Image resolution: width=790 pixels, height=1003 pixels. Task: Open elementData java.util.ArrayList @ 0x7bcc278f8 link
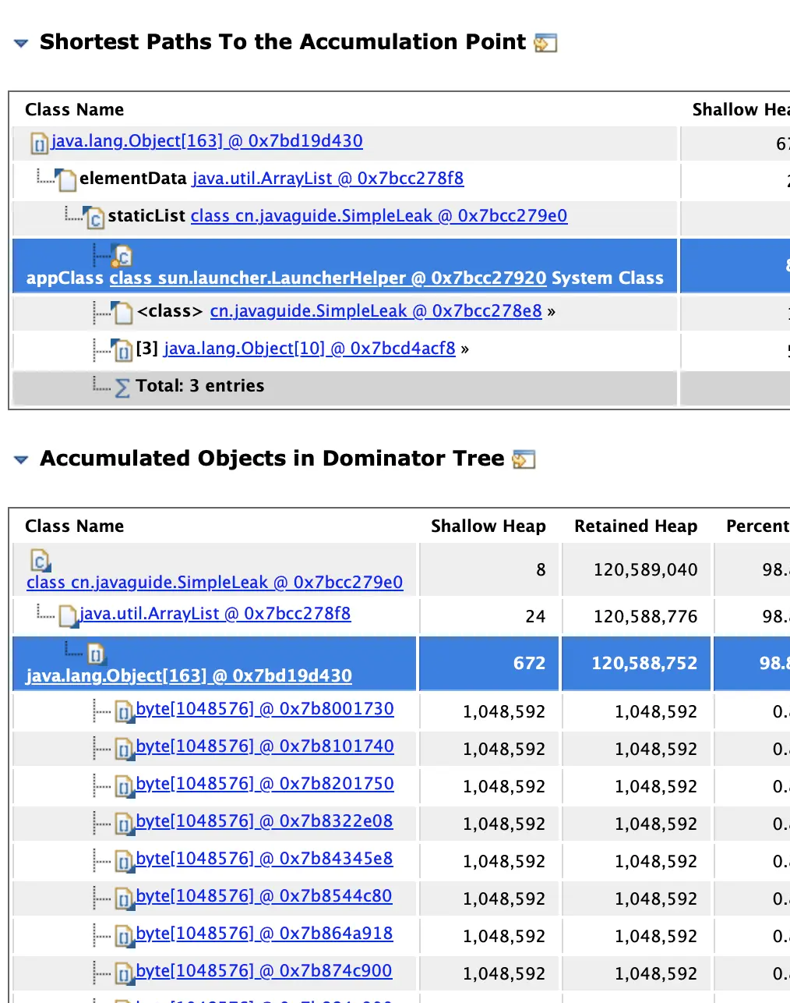click(x=327, y=179)
